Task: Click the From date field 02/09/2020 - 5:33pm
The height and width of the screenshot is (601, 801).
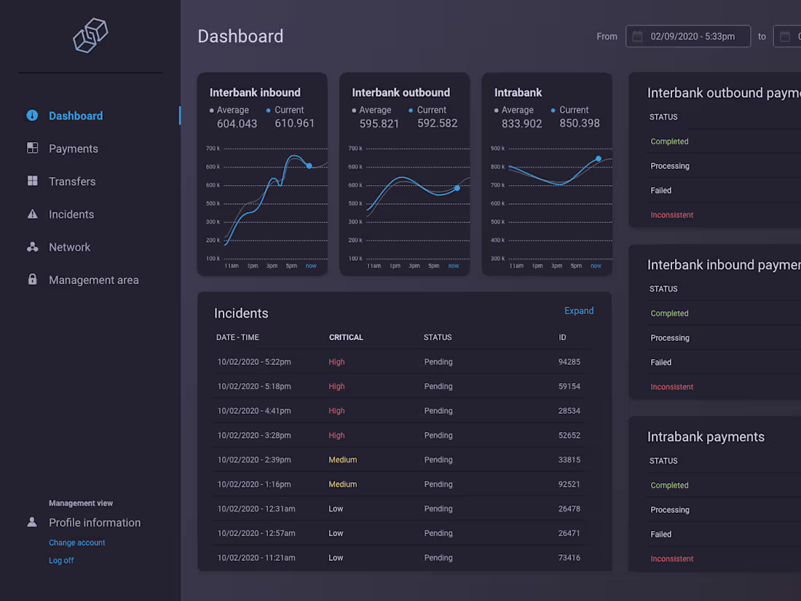Action: (688, 36)
